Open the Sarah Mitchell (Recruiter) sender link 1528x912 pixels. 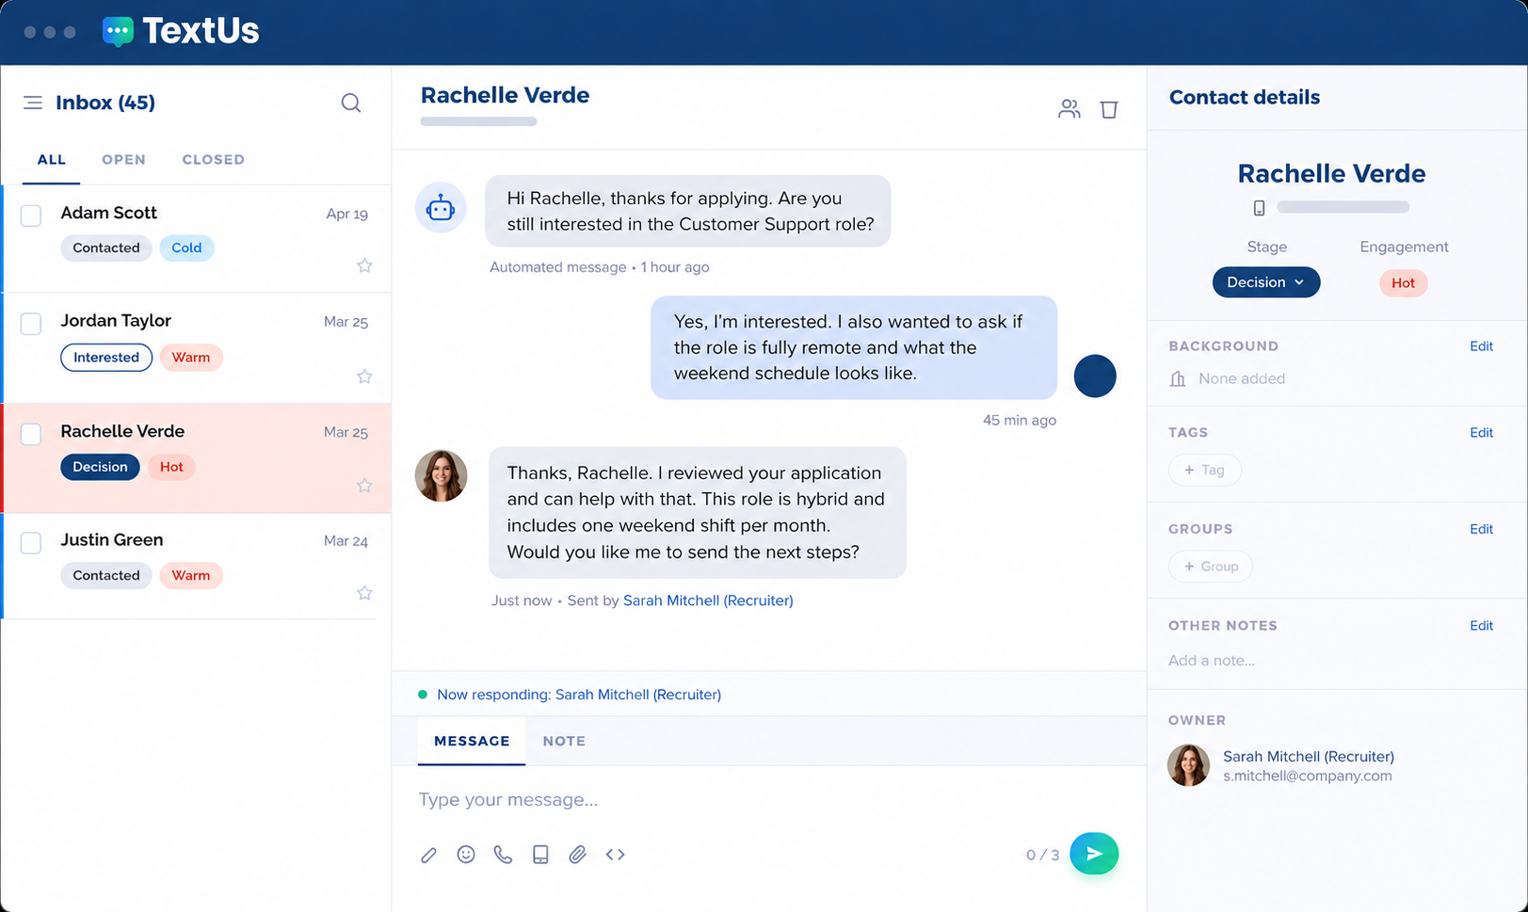[x=708, y=600]
